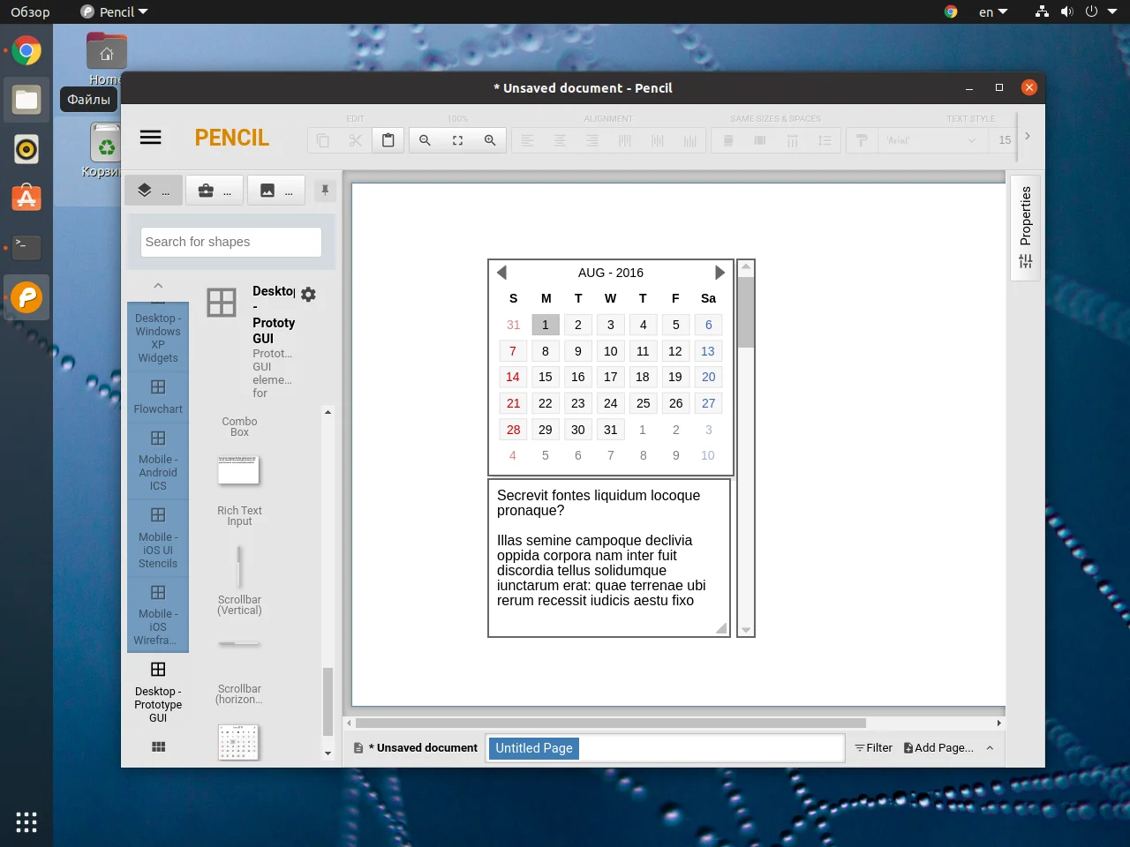Collapse the shape collection list with the chevron

coord(158,287)
